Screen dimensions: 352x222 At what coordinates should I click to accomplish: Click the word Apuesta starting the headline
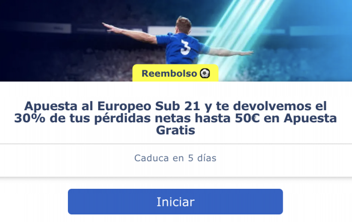click(51, 106)
